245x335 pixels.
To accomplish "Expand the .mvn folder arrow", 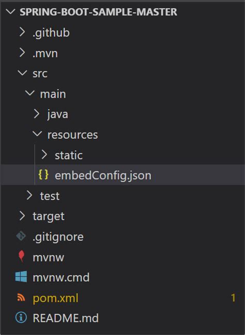I will (22, 53).
